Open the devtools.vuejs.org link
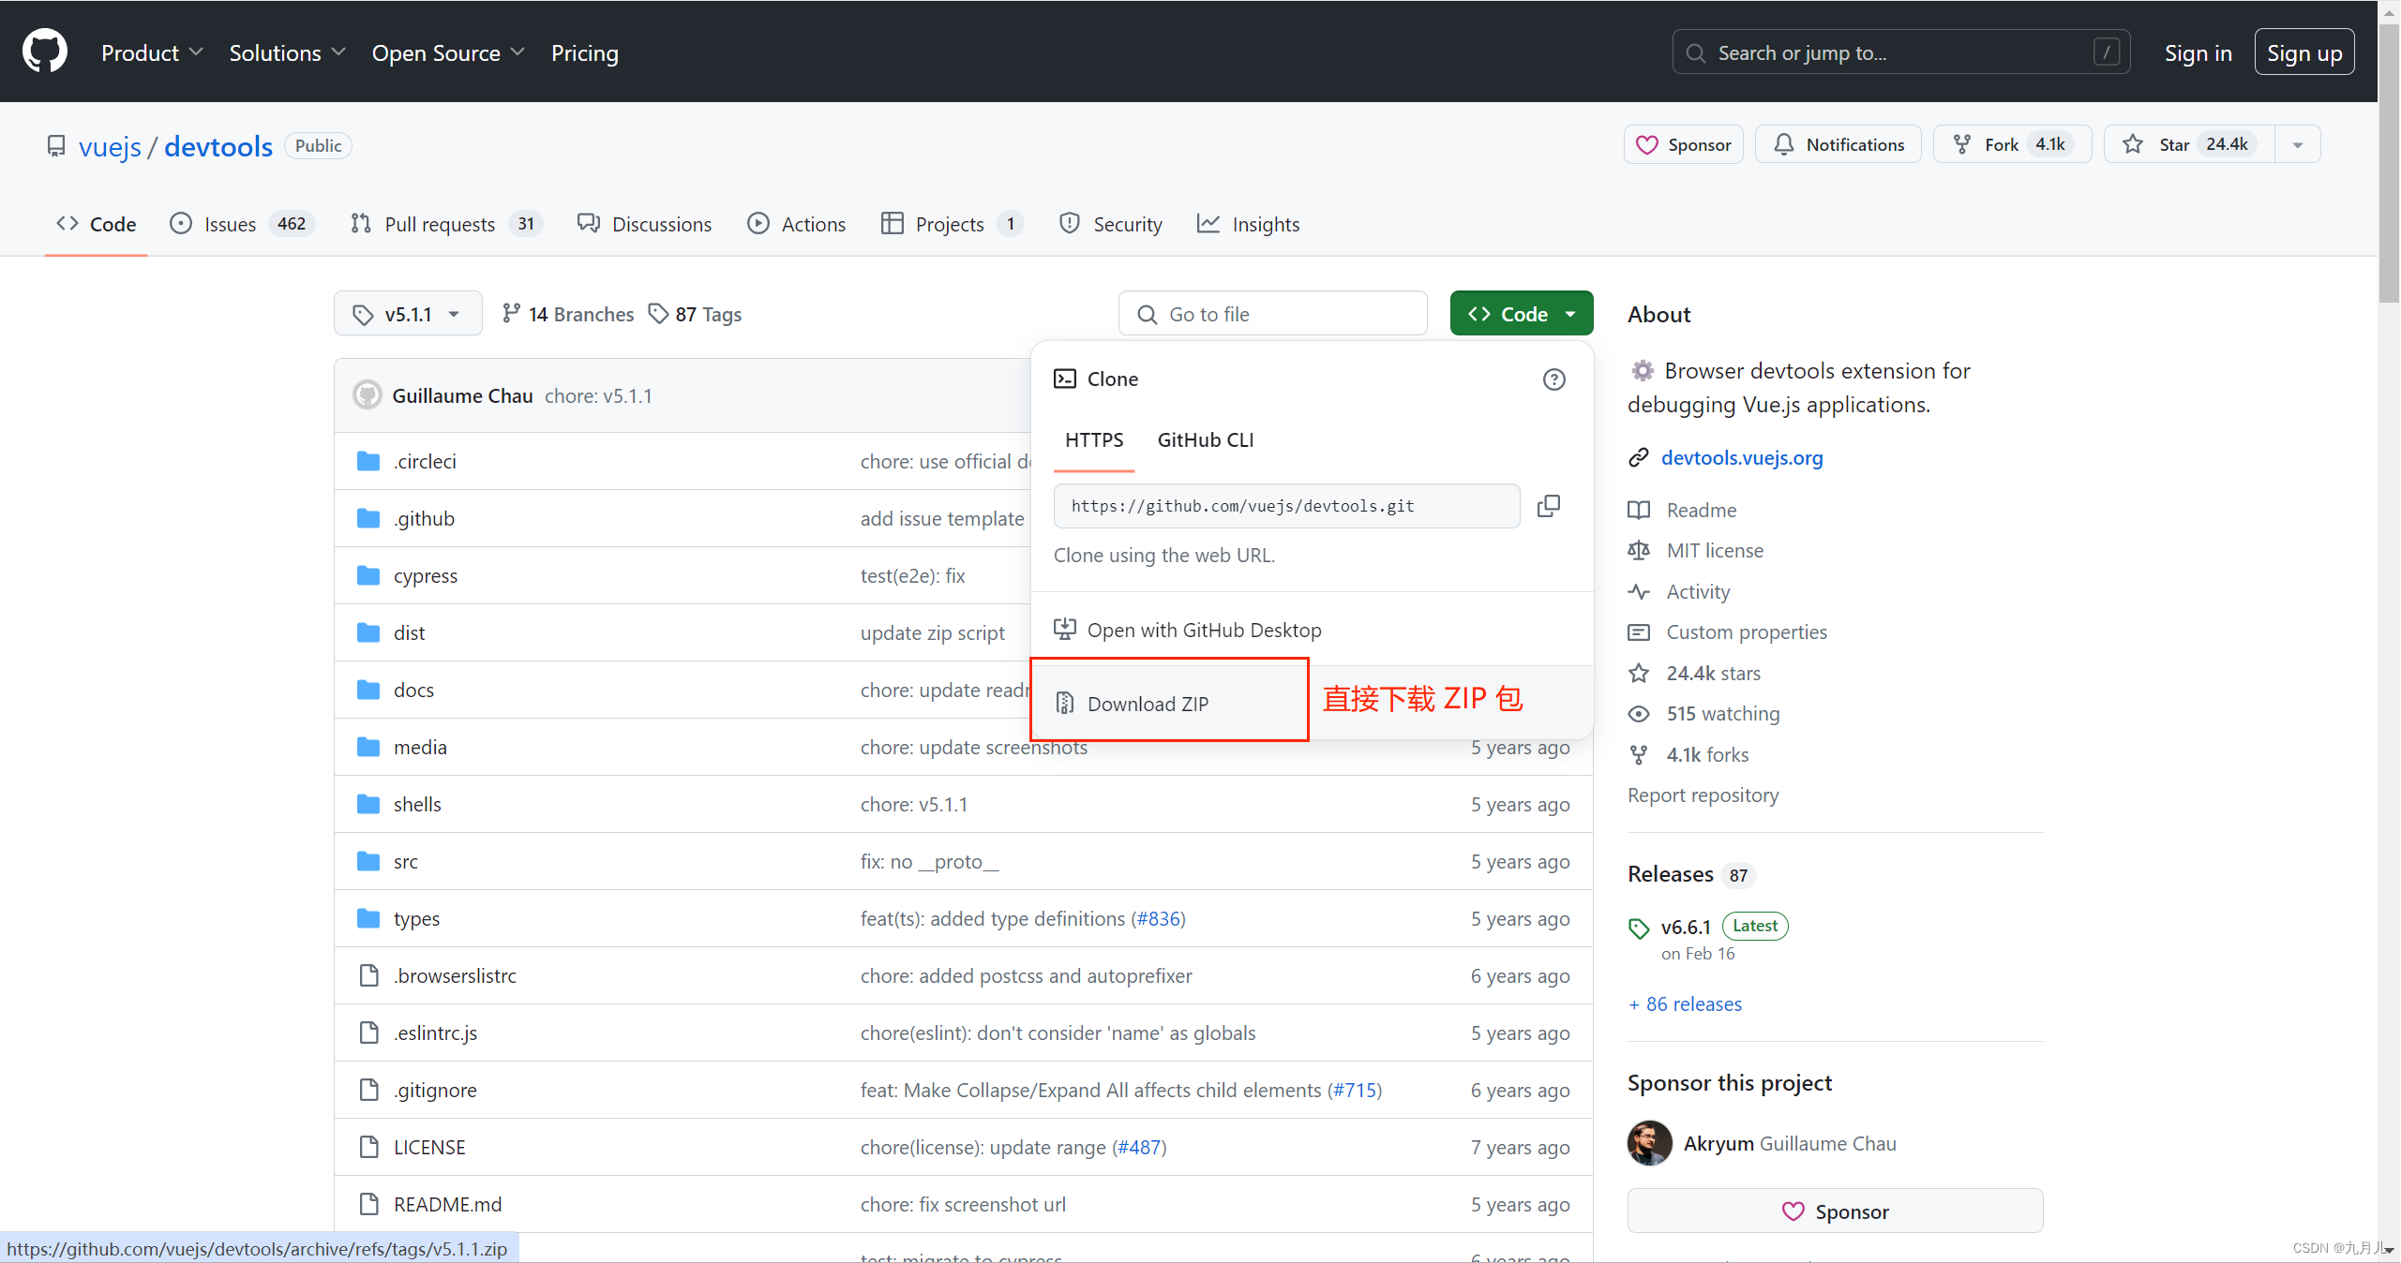Viewport: 2401px width, 1263px height. point(1741,457)
